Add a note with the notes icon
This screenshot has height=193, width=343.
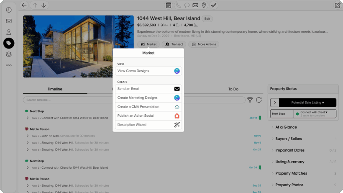tap(169, 5)
